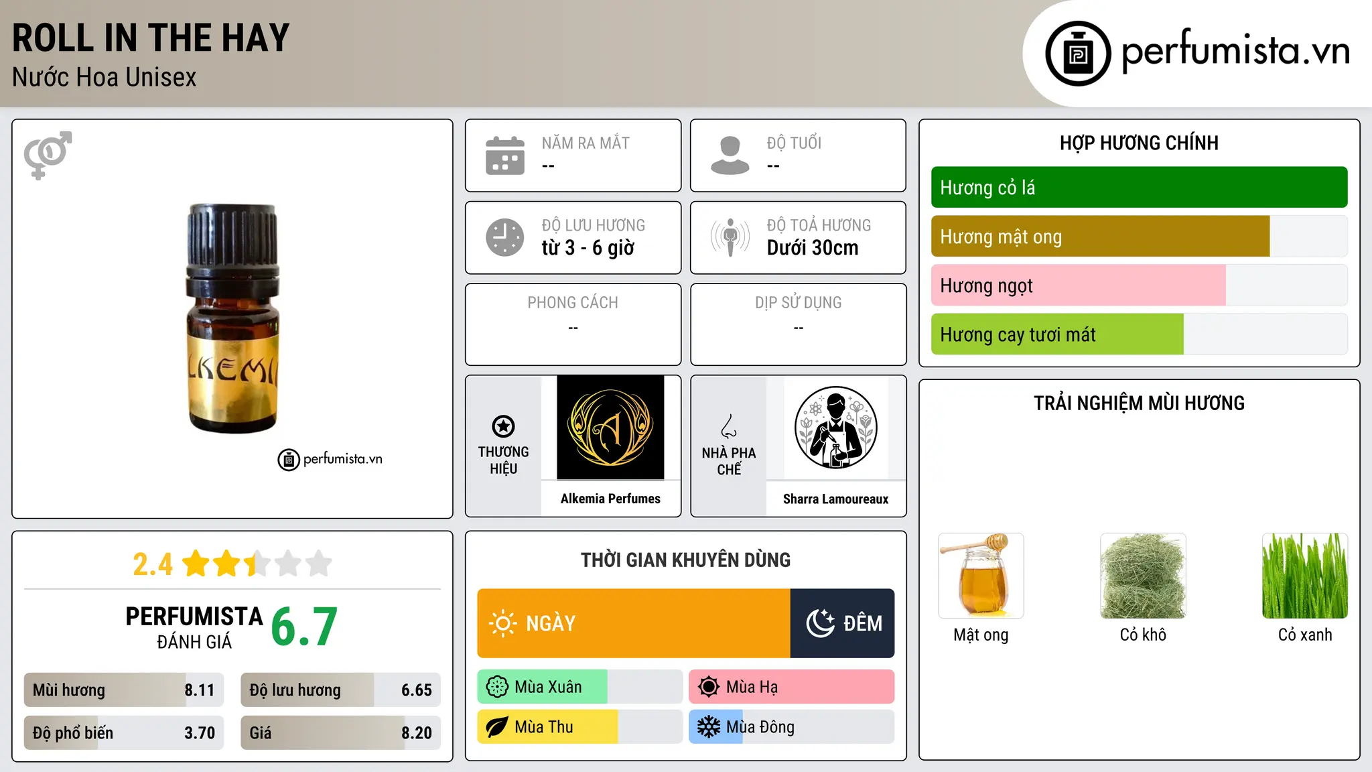Click the leaf icon for Mùa Thu
Image resolution: width=1372 pixels, height=772 pixels.
497,727
